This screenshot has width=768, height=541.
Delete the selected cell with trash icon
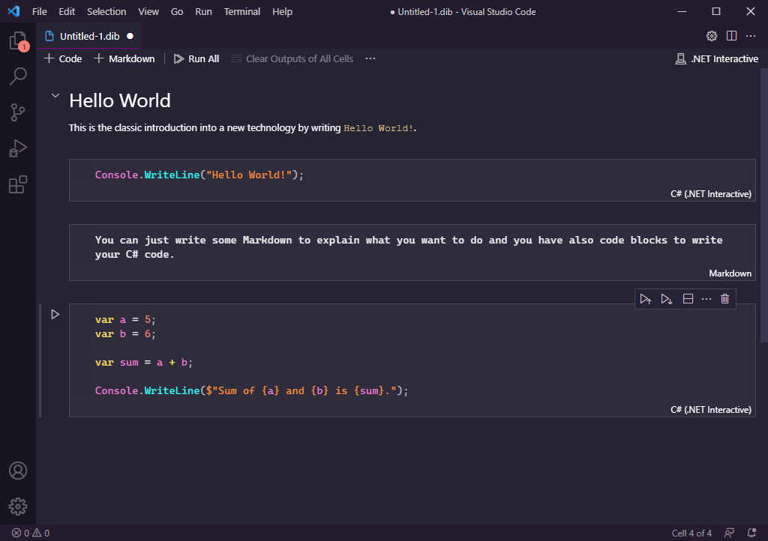724,299
